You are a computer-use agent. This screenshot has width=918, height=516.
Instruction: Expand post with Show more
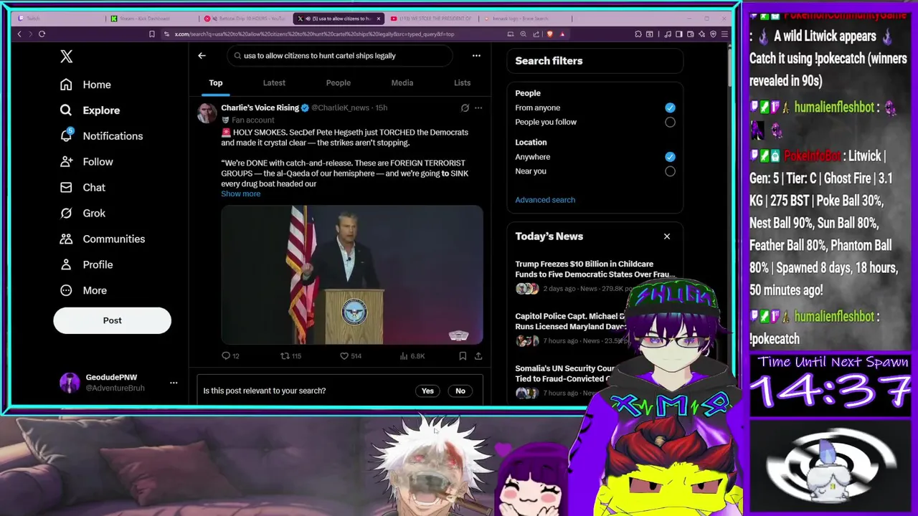tap(241, 194)
